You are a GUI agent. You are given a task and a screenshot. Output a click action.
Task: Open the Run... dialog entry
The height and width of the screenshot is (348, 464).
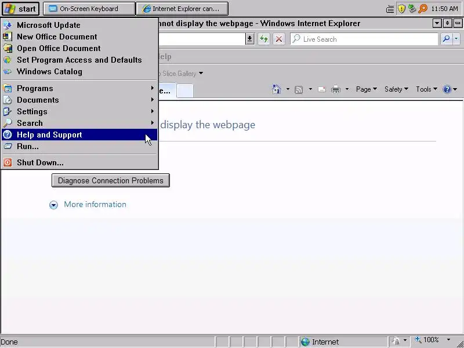click(x=79, y=146)
